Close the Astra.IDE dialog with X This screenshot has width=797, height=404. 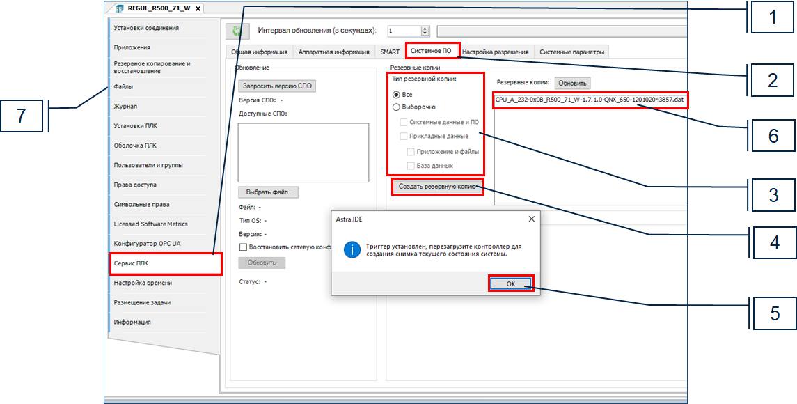(531, 219)
